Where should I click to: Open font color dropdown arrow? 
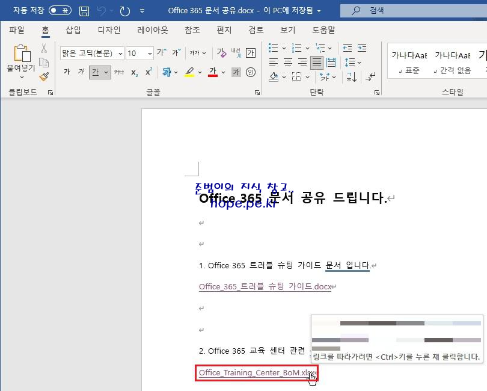tap(223, 72)
